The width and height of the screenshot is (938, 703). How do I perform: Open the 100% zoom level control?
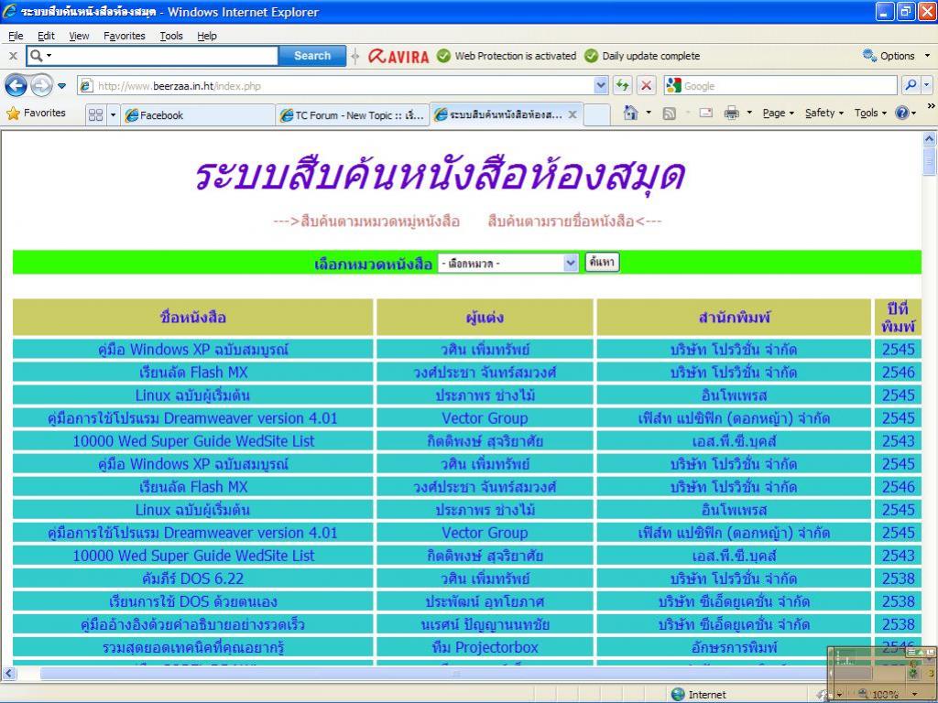pyautogui.click(x=888, y=695)
